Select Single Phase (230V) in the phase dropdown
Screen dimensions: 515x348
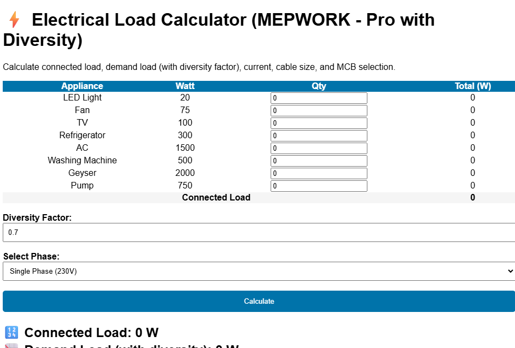pyautogui.click(x=257, y=271)
